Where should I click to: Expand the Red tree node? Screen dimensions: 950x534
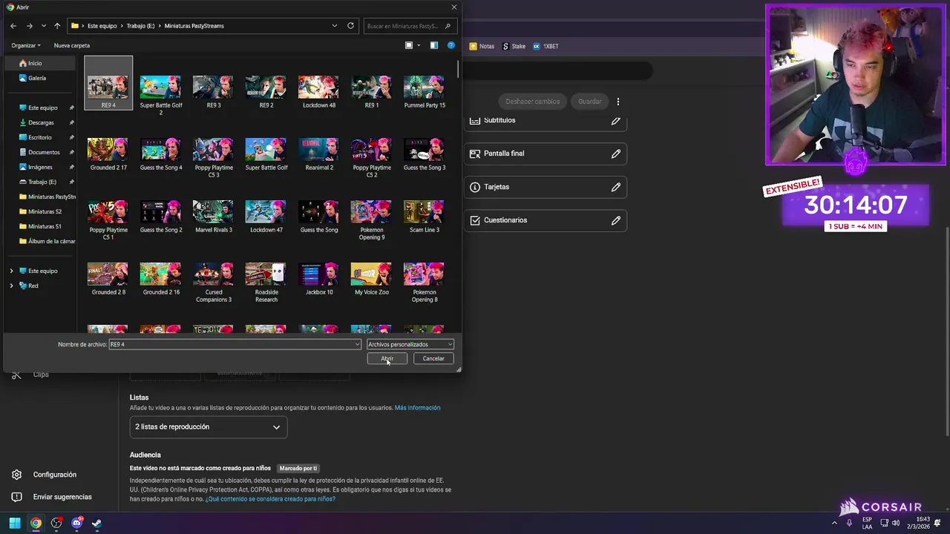11,286
